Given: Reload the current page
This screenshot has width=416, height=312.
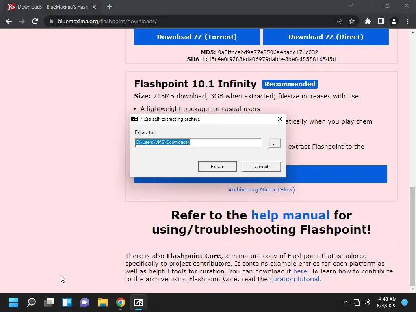Looking at the screenshot, I should coord(35,21).
